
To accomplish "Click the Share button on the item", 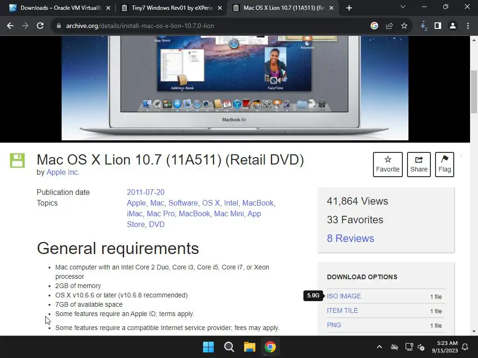I will point(419,165).
